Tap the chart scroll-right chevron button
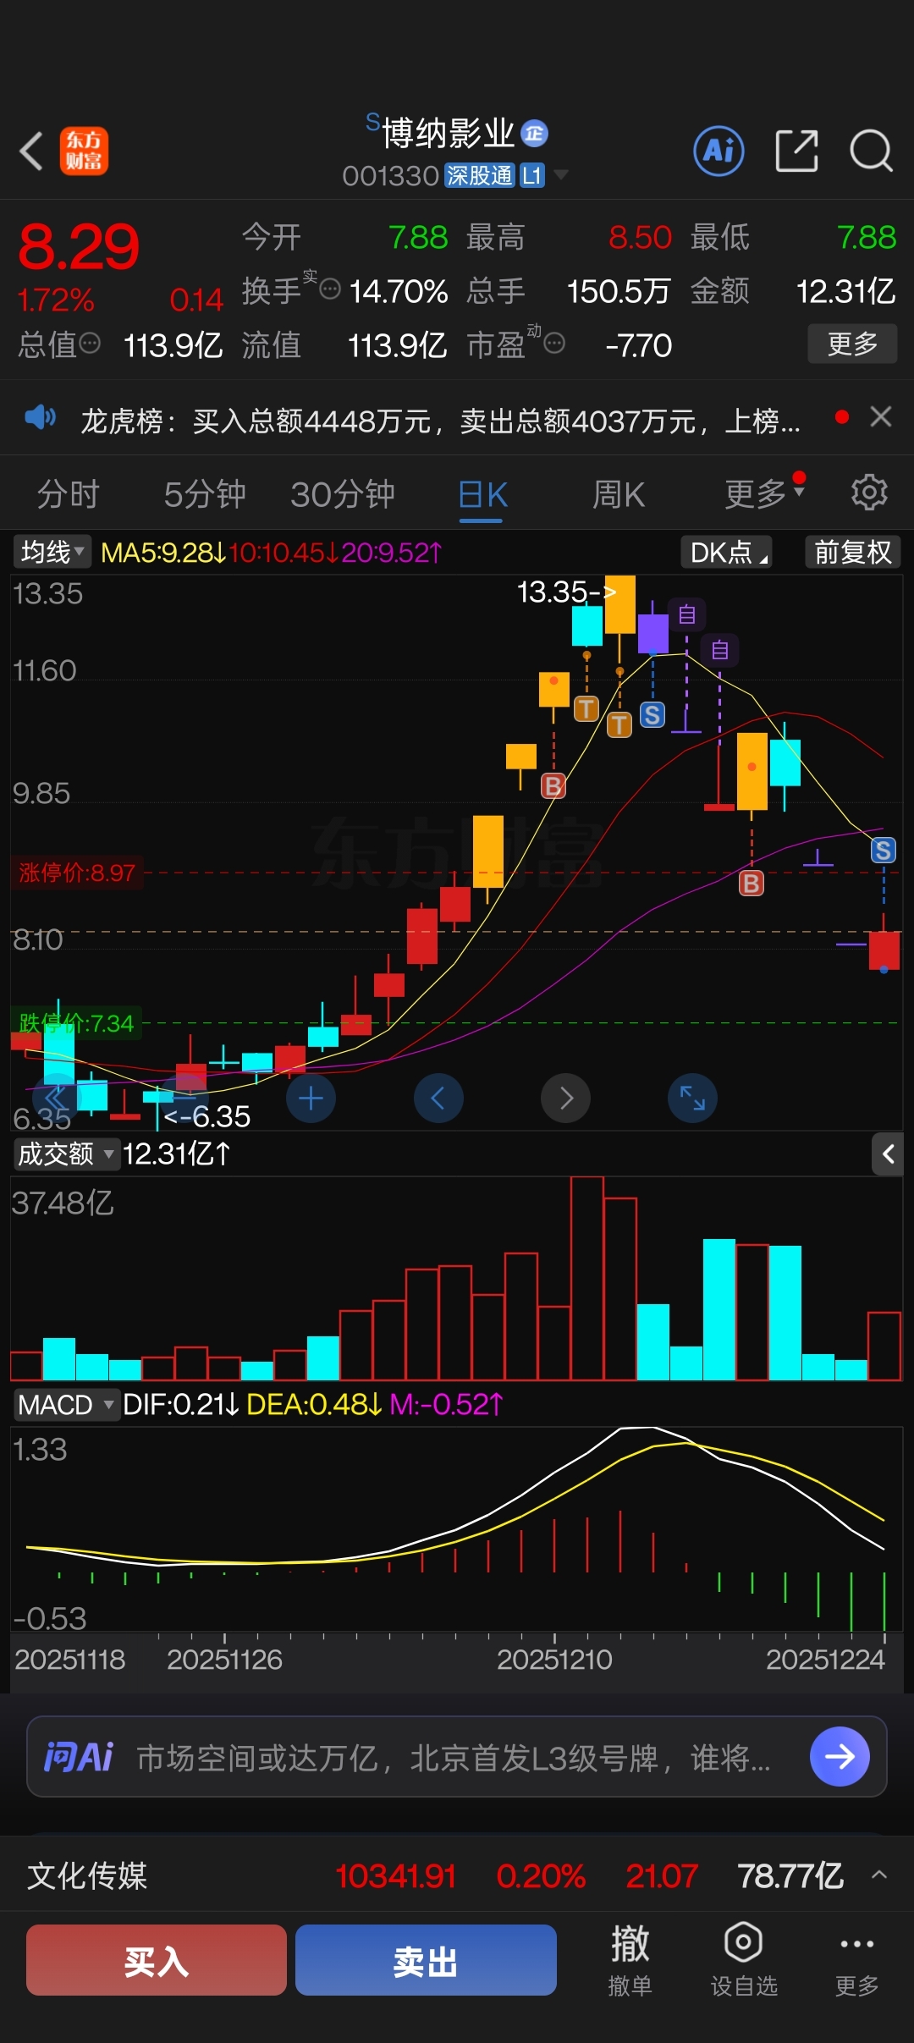The image size is (914, 2043). point(565,1099)
